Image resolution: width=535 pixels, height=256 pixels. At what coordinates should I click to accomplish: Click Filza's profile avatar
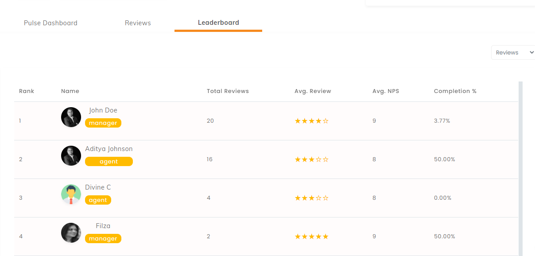click(71, 233)
